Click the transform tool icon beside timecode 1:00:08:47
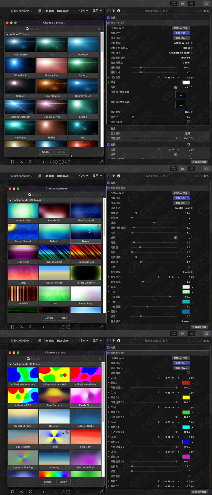Screen dimensions: 212x495 tap(12, 162)
